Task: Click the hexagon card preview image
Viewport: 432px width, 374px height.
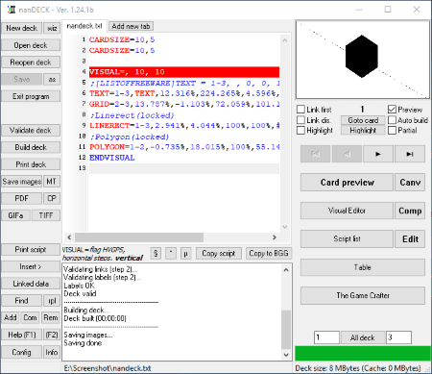Action: coord(363,60)
